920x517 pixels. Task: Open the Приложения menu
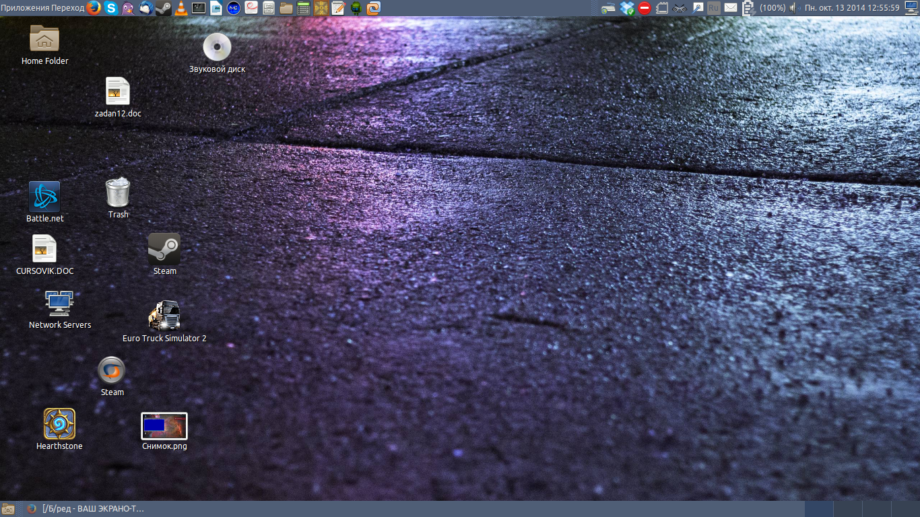(25, 8)
